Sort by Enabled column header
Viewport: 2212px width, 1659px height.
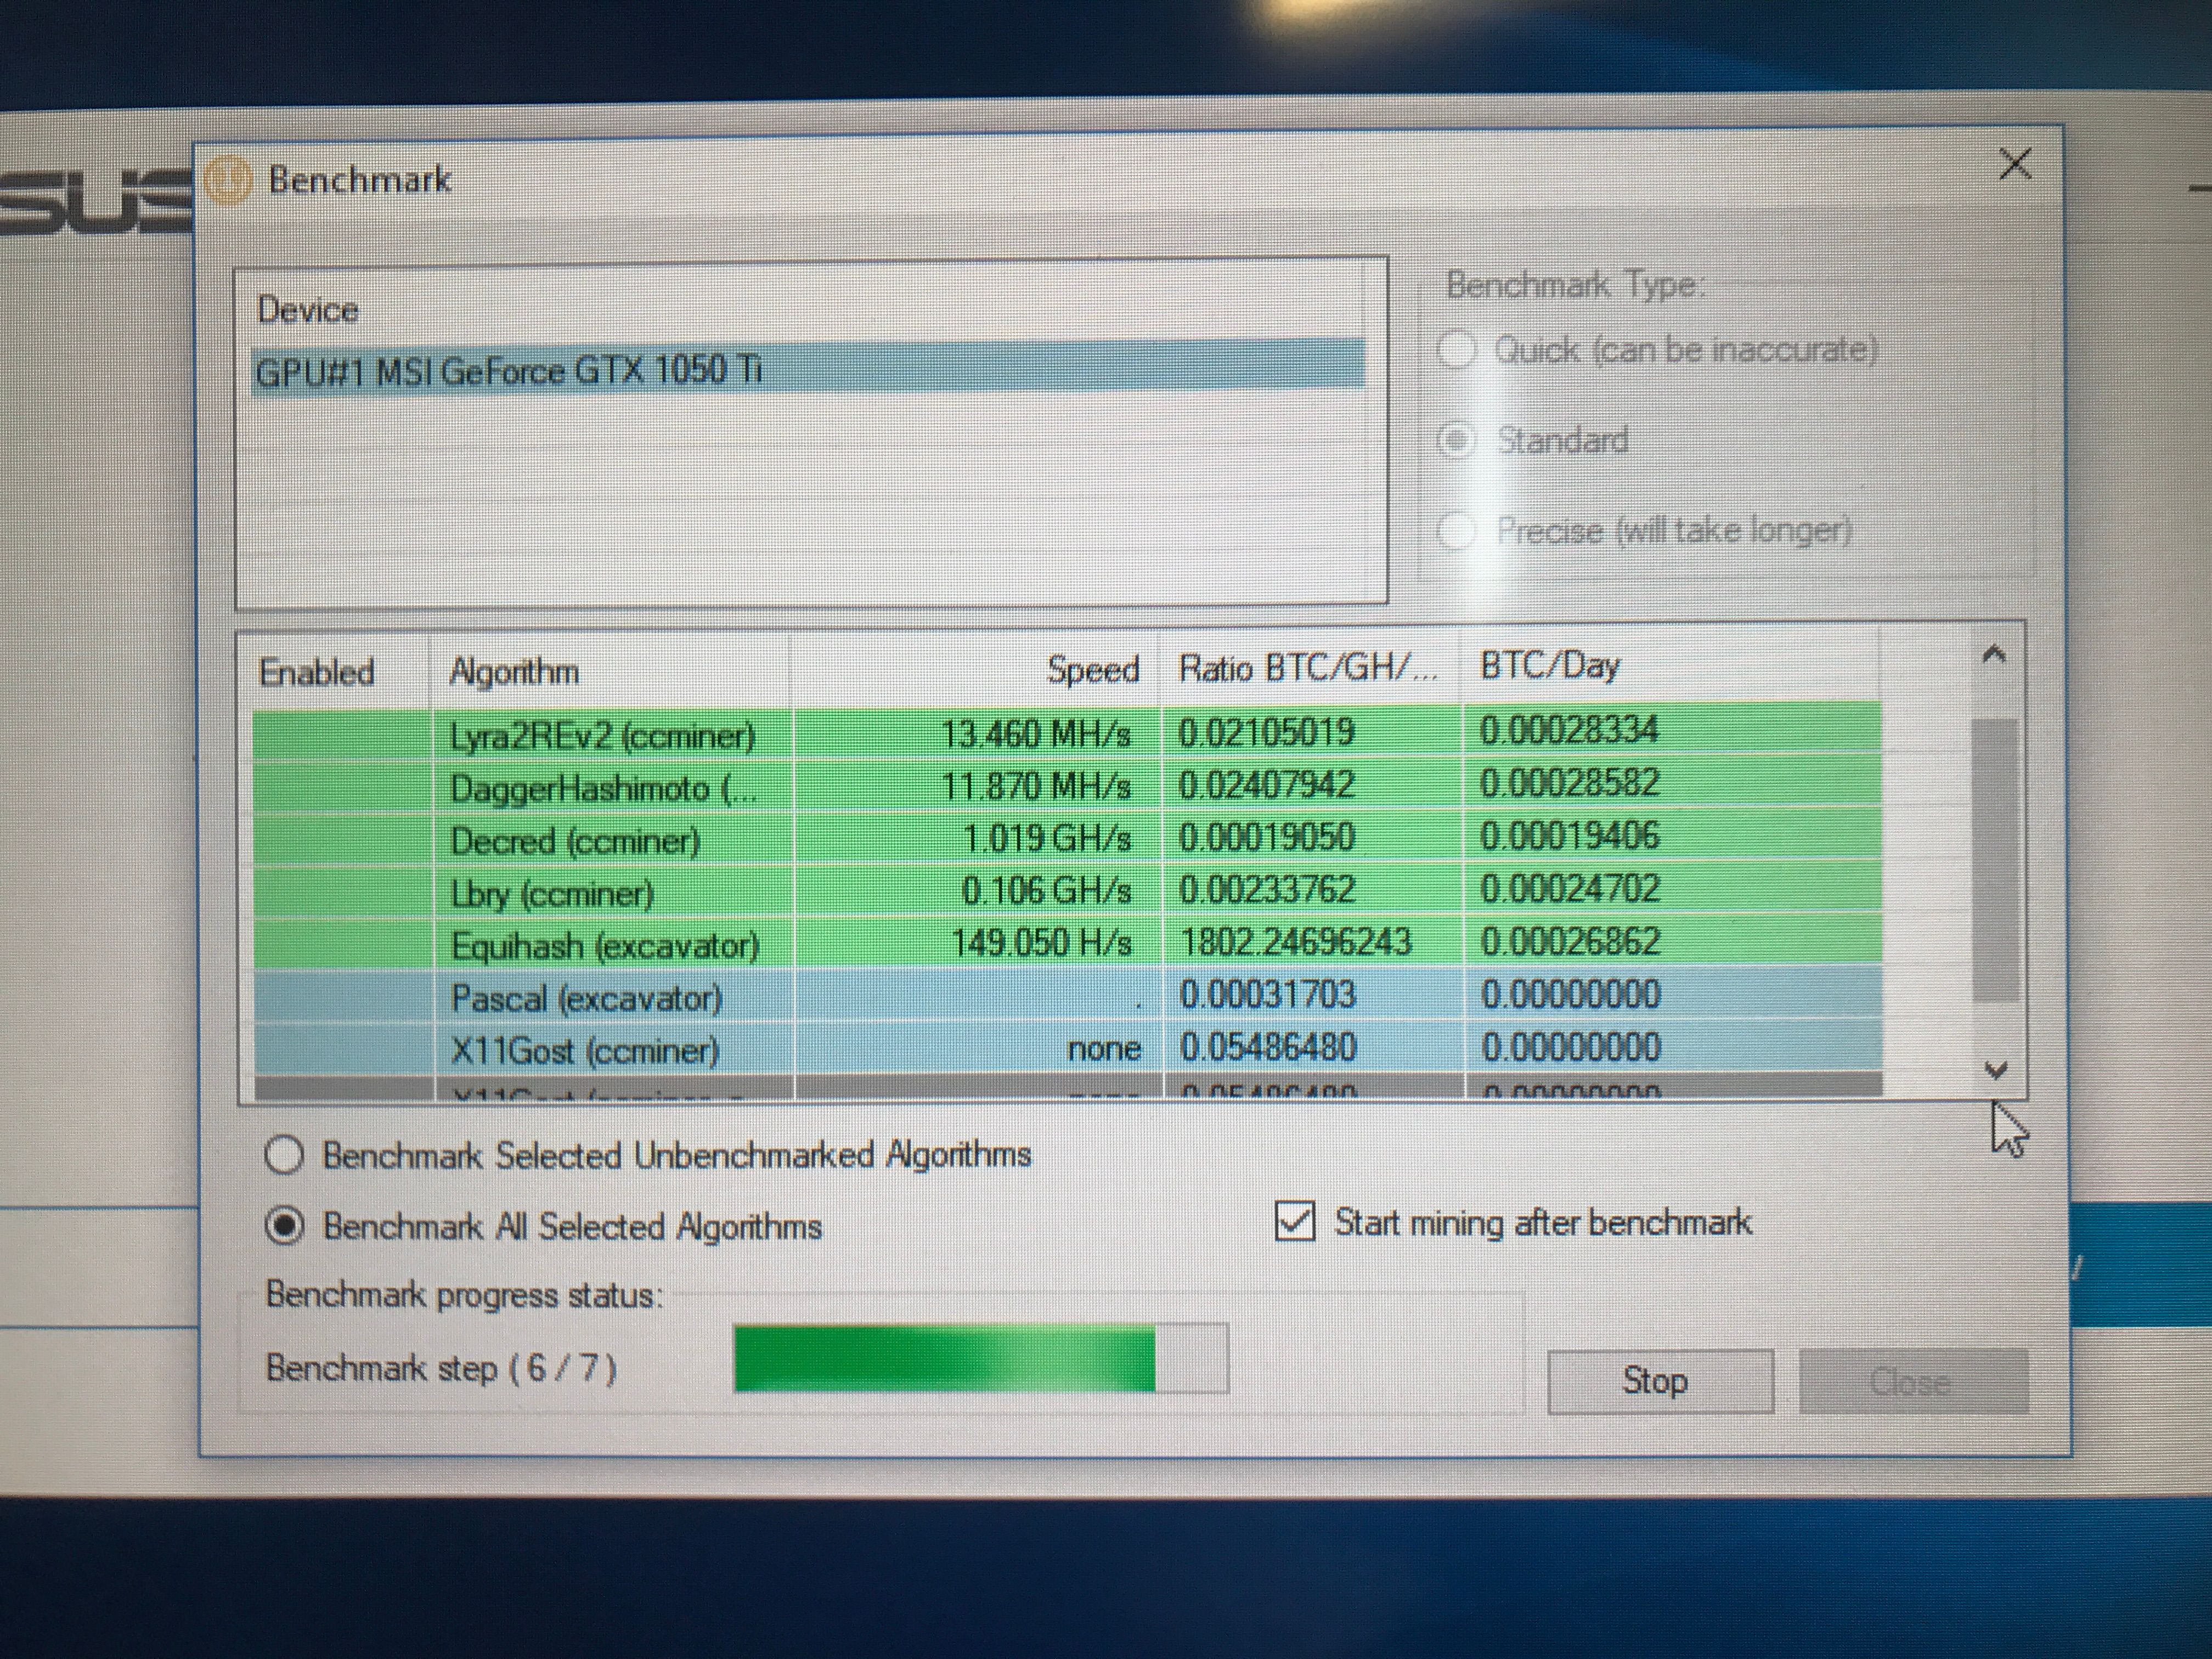(316, 672)
